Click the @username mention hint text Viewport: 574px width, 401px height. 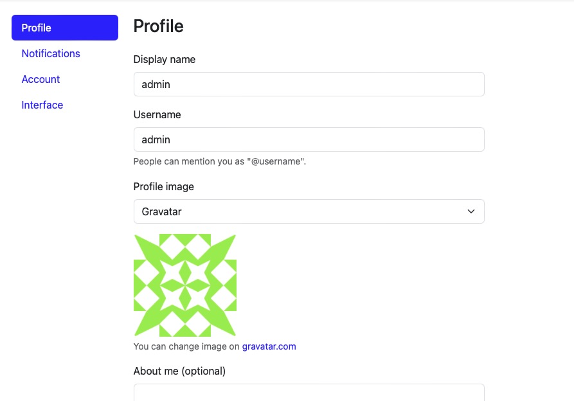coord(219,161)
